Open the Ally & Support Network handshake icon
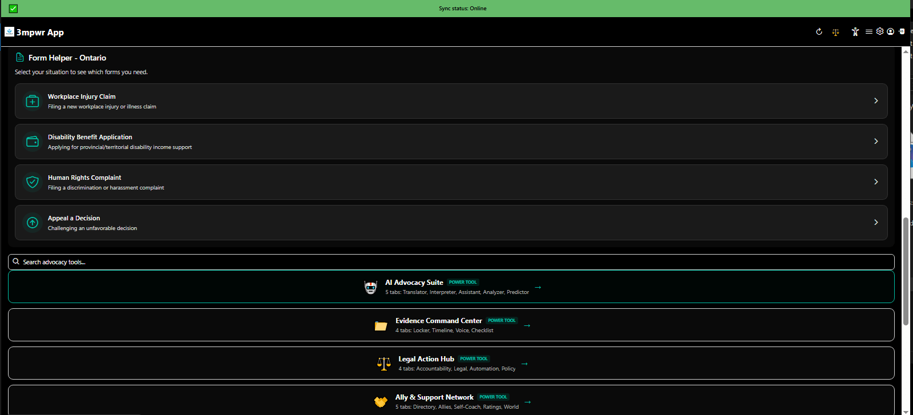 [x=381, y=402]
